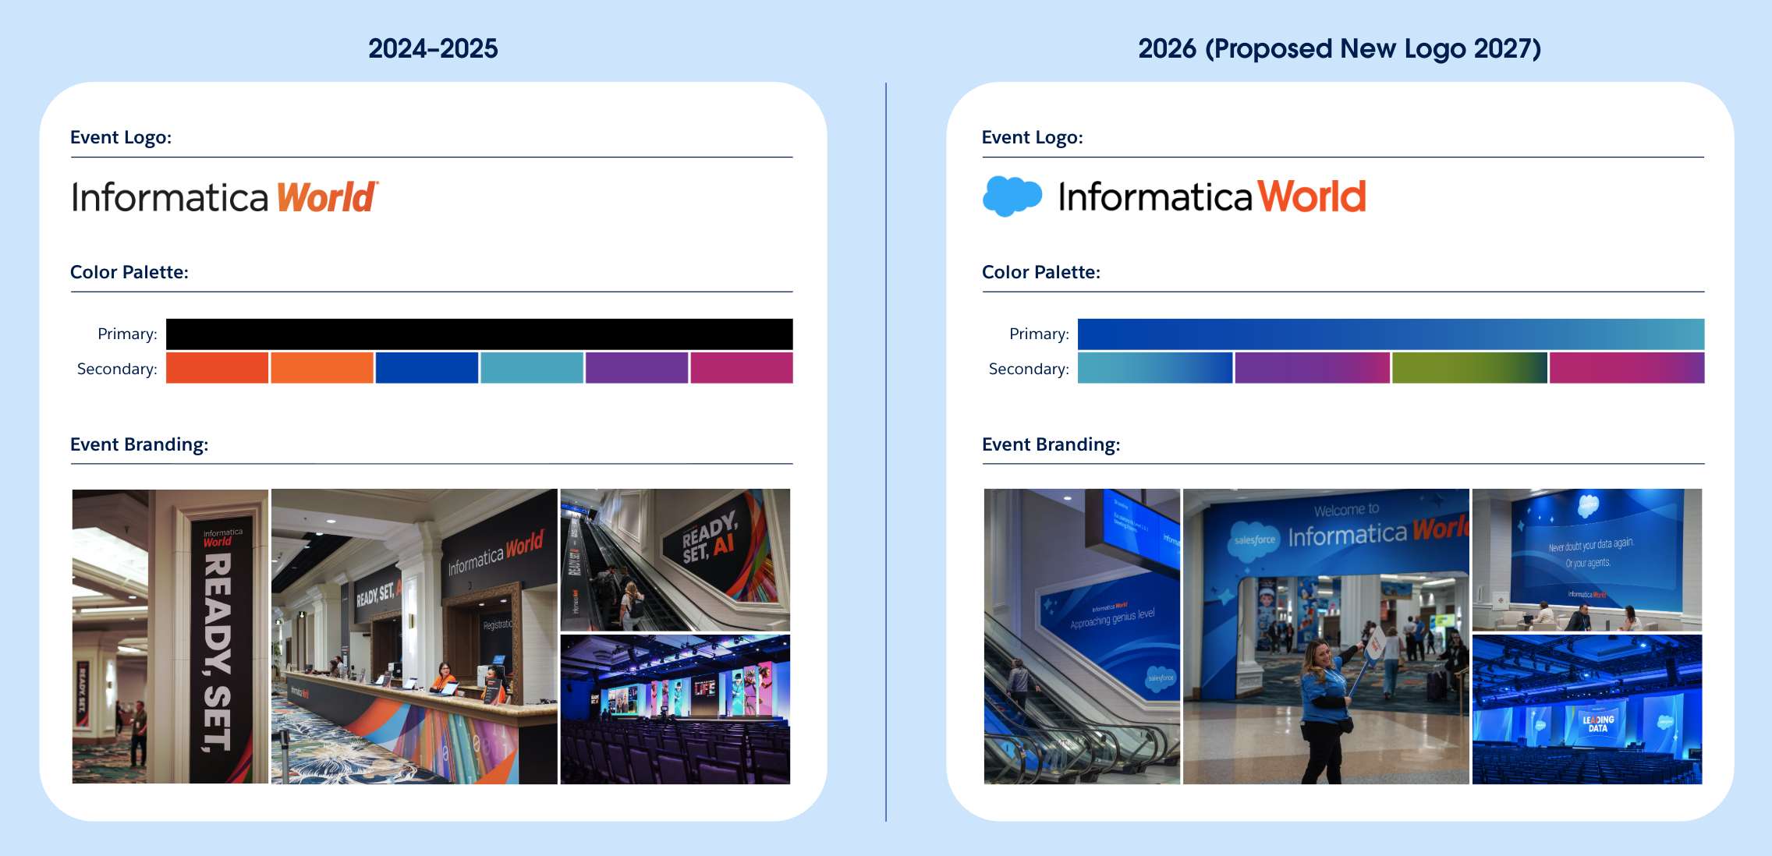Open the Approaching genius level escalator photo

pos(1082,636)
